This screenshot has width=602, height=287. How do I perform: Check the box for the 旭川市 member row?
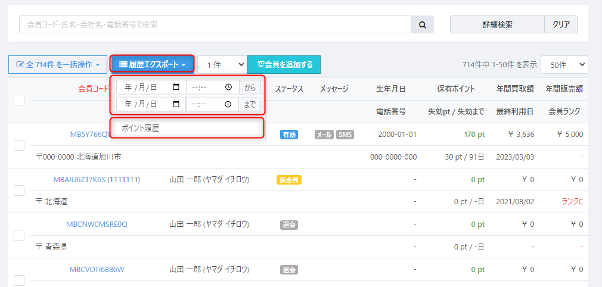pos(19,145)
